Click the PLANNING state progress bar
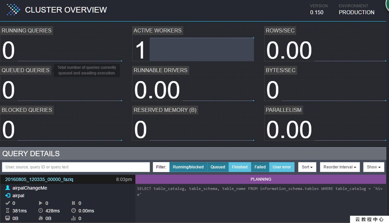Viewport: 389px width, 223px height. [261, 179]
